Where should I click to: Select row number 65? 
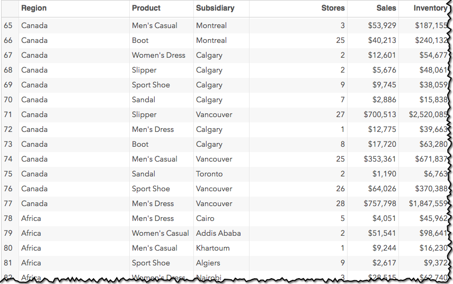(x=8, y=25)
